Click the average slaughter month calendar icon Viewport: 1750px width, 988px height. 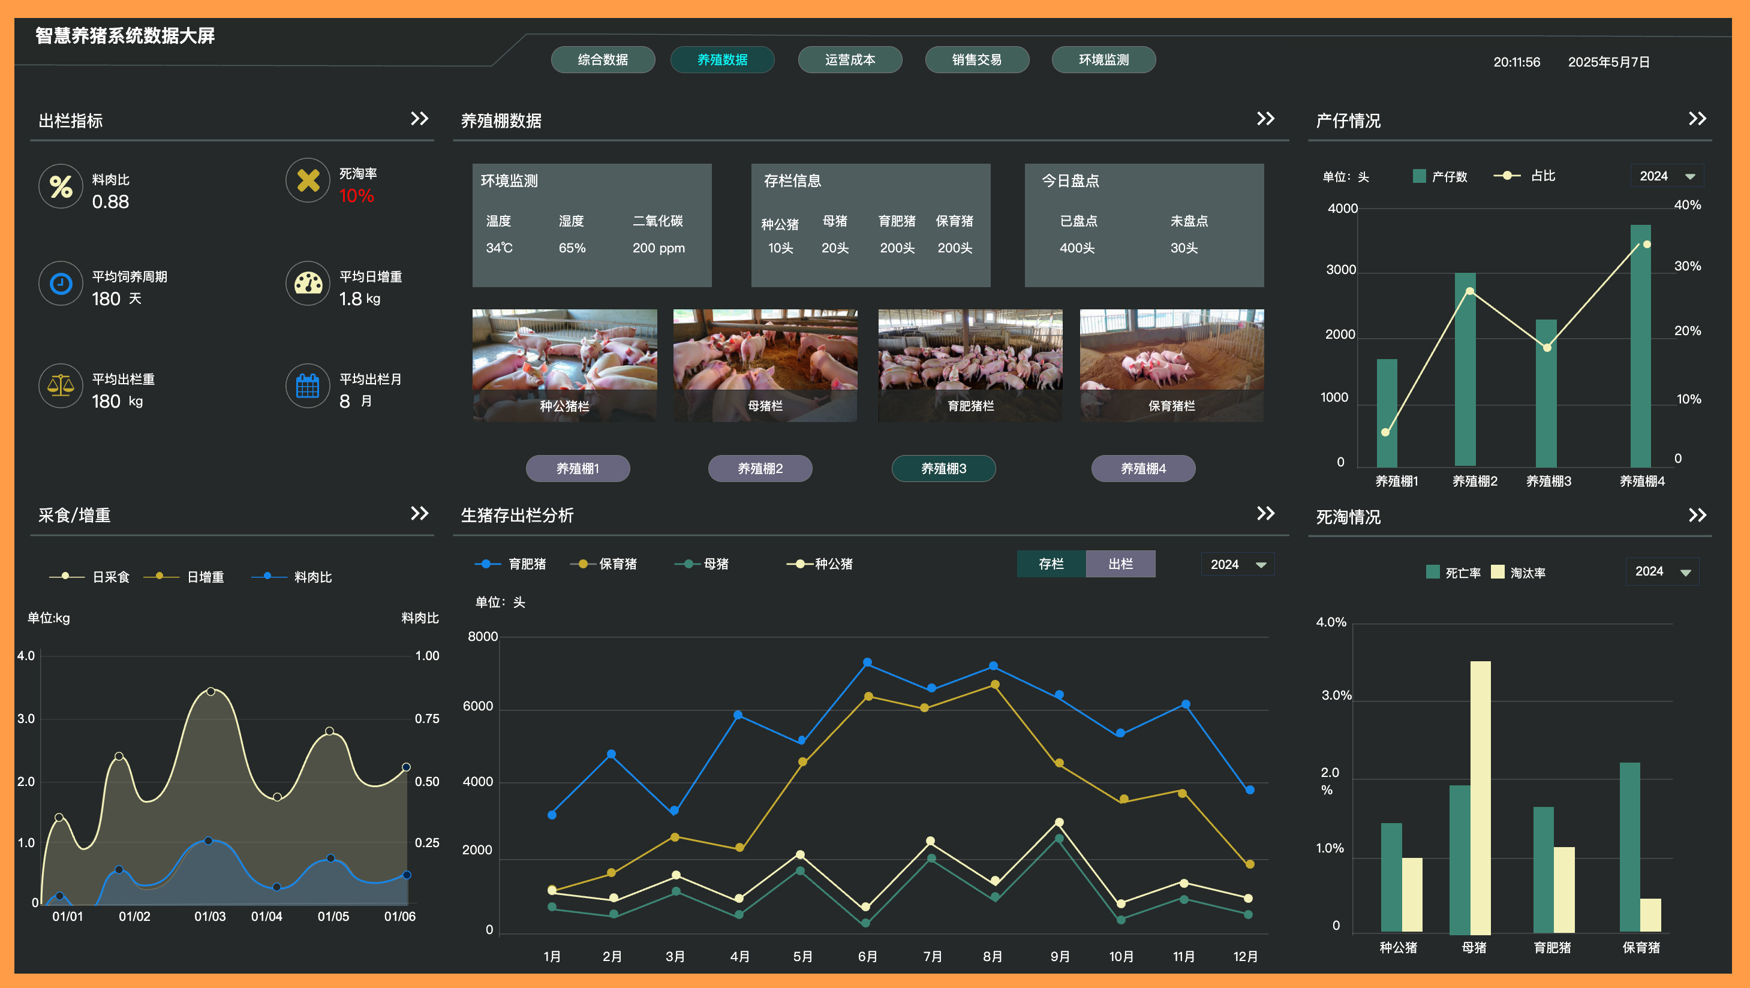pyautogui.click(x=308, y=385)
